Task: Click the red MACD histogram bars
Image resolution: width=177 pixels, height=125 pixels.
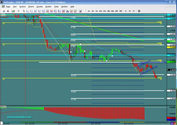Action: 94,113
